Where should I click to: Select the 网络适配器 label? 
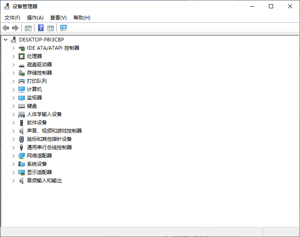[39, 156]
